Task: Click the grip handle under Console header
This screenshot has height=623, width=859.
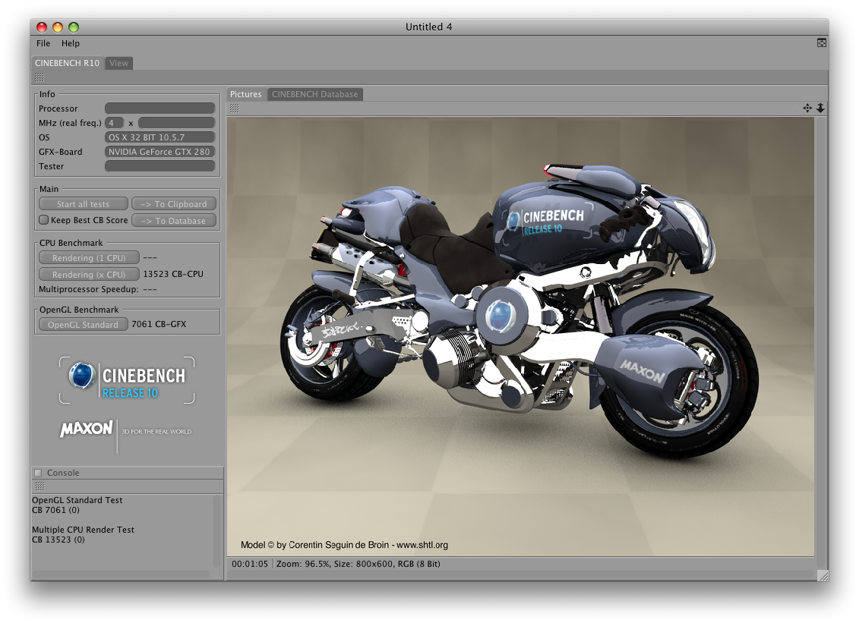Action: pos(39,486)
